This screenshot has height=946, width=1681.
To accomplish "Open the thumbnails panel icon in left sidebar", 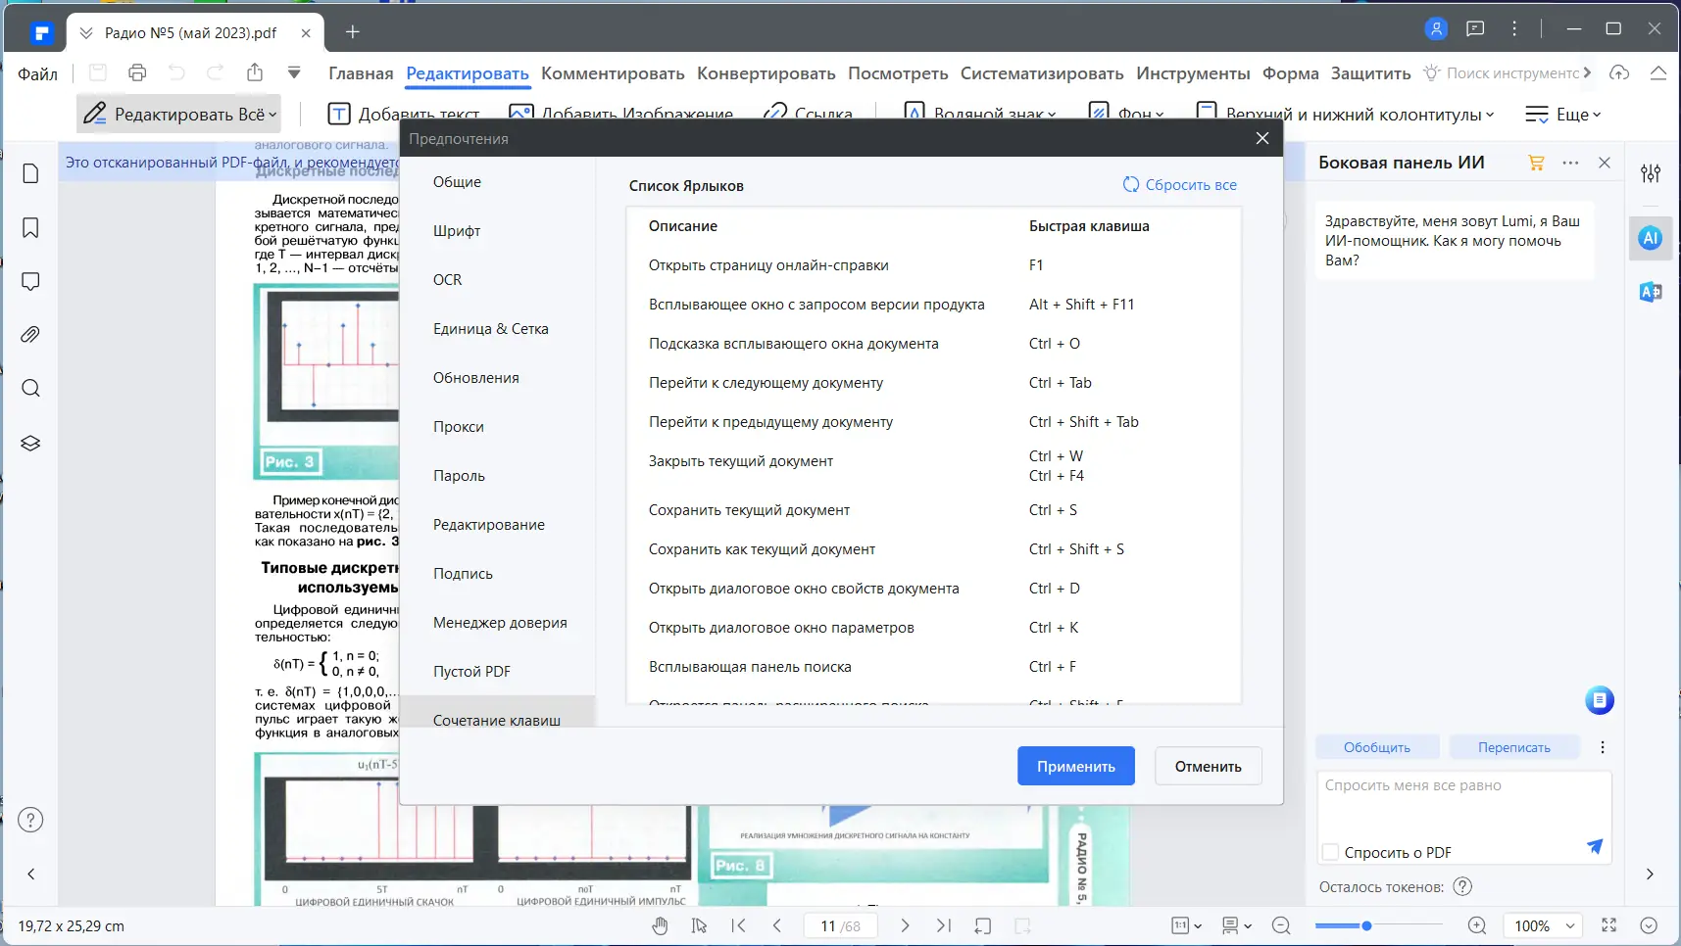I will pos(30,173).
